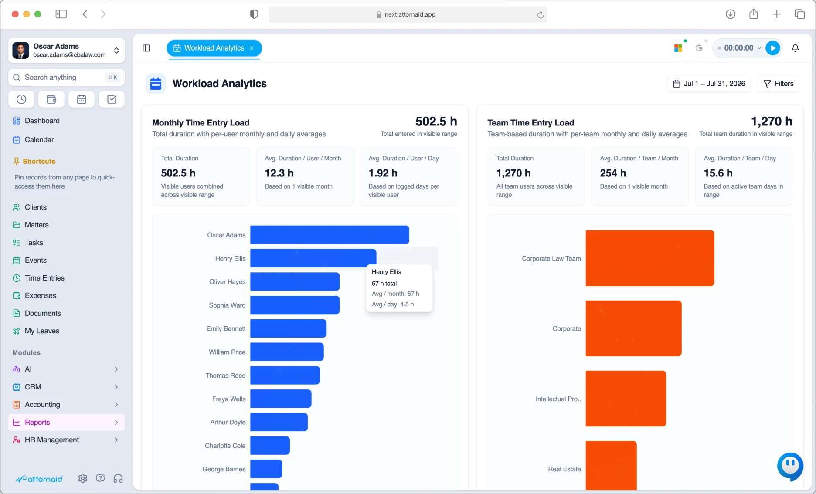Click the Intellectual Pro.. team bar
816x494 pixels.
click(x=626, y=399)
